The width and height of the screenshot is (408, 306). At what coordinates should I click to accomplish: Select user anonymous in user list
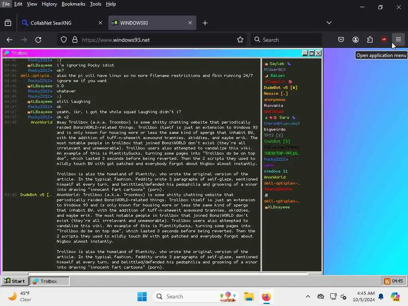coord(275,99)
